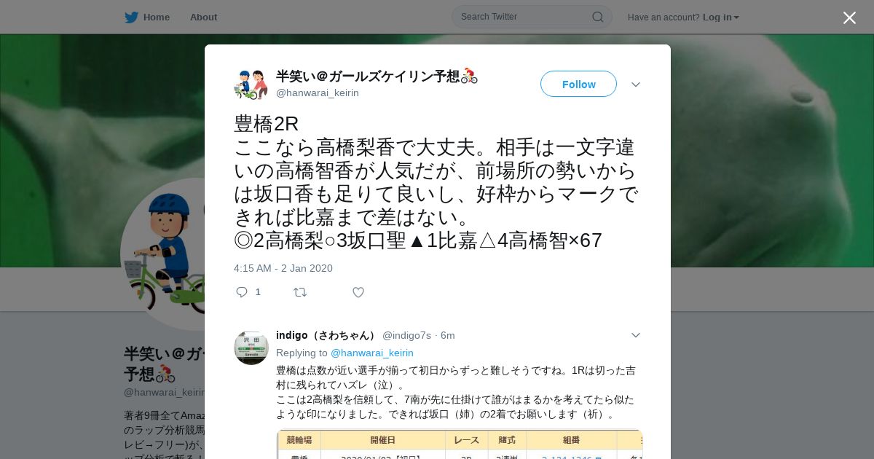Open the Log in dropdown

tap(721, 17)
